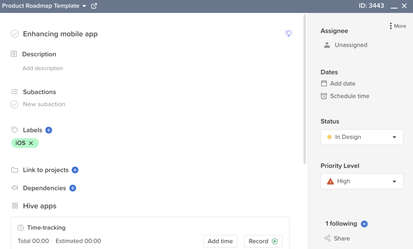This screenshot has width=413, height=249.
Task: Click the red High priority warning icon
Action: click(x=330, y=181)
